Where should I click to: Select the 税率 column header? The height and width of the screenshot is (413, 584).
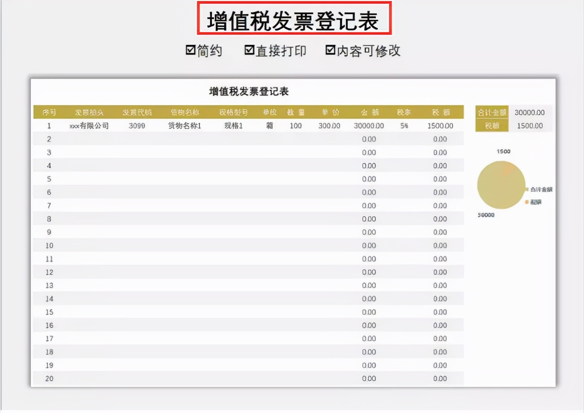coord(403,112)
